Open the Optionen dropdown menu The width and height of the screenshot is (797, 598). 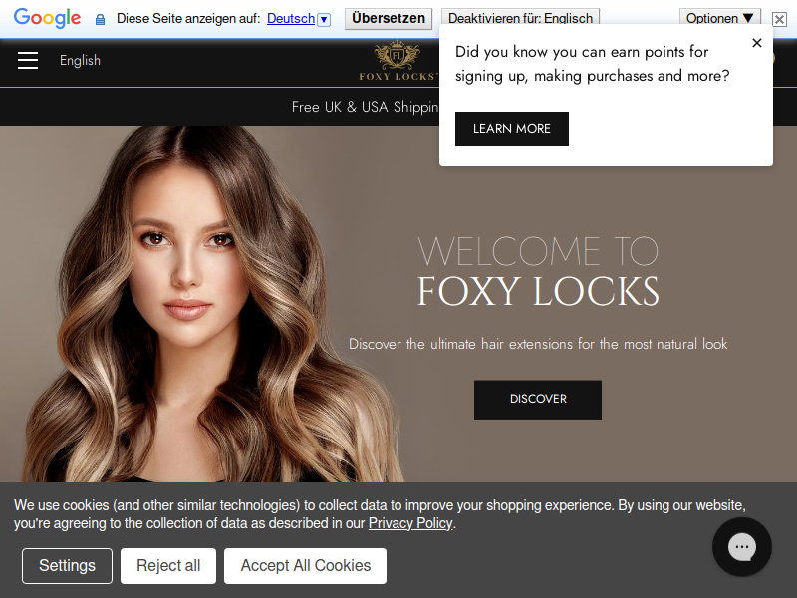click(x=719, y=18)
